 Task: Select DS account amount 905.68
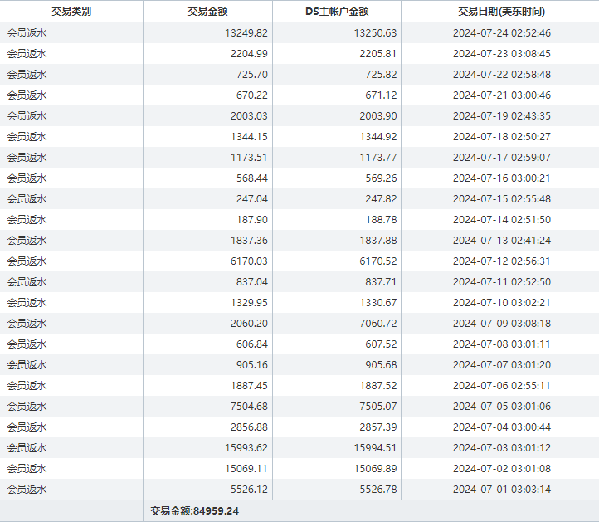(x=381, y=365)
